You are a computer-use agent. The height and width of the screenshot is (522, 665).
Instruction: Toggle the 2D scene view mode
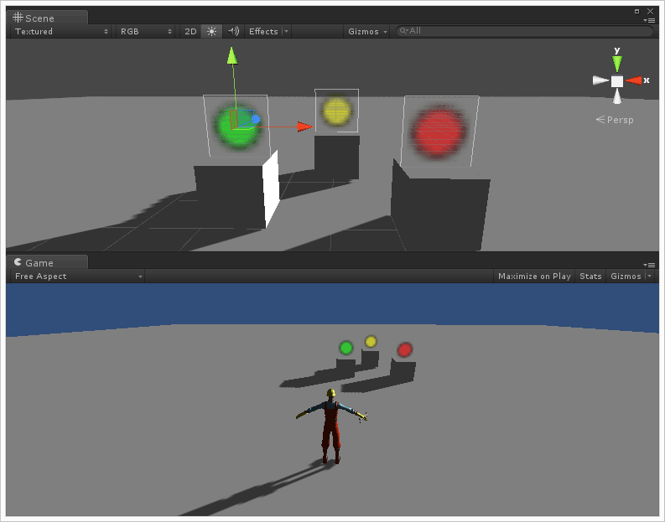coord(190,31)
